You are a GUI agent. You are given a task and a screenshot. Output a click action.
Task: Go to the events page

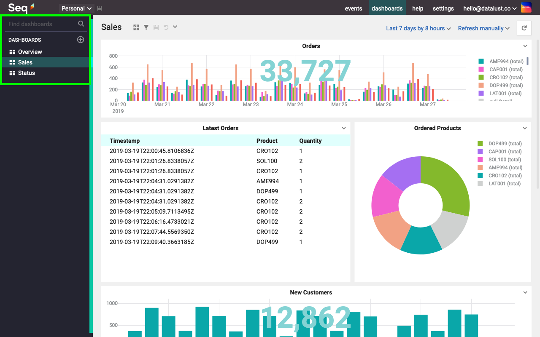[354, 8]
